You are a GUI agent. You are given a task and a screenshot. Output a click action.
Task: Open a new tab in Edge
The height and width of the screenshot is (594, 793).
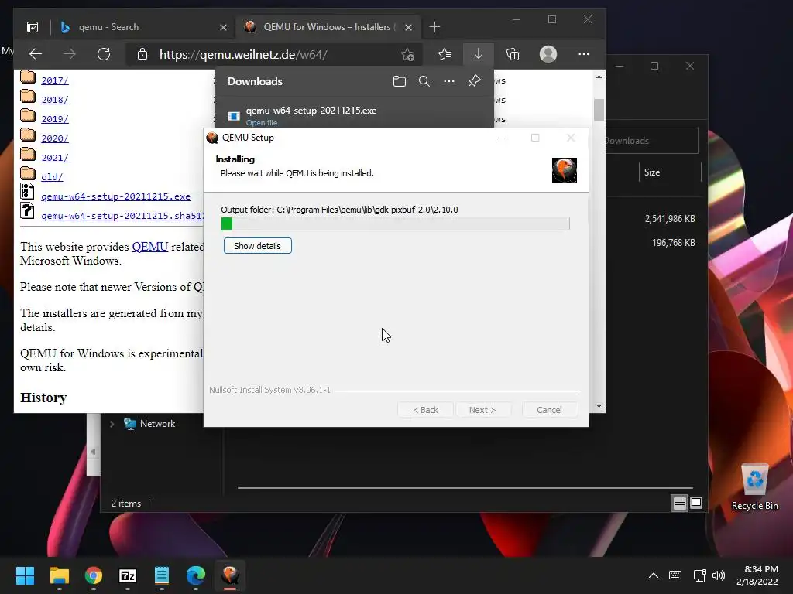coord(434,27)
